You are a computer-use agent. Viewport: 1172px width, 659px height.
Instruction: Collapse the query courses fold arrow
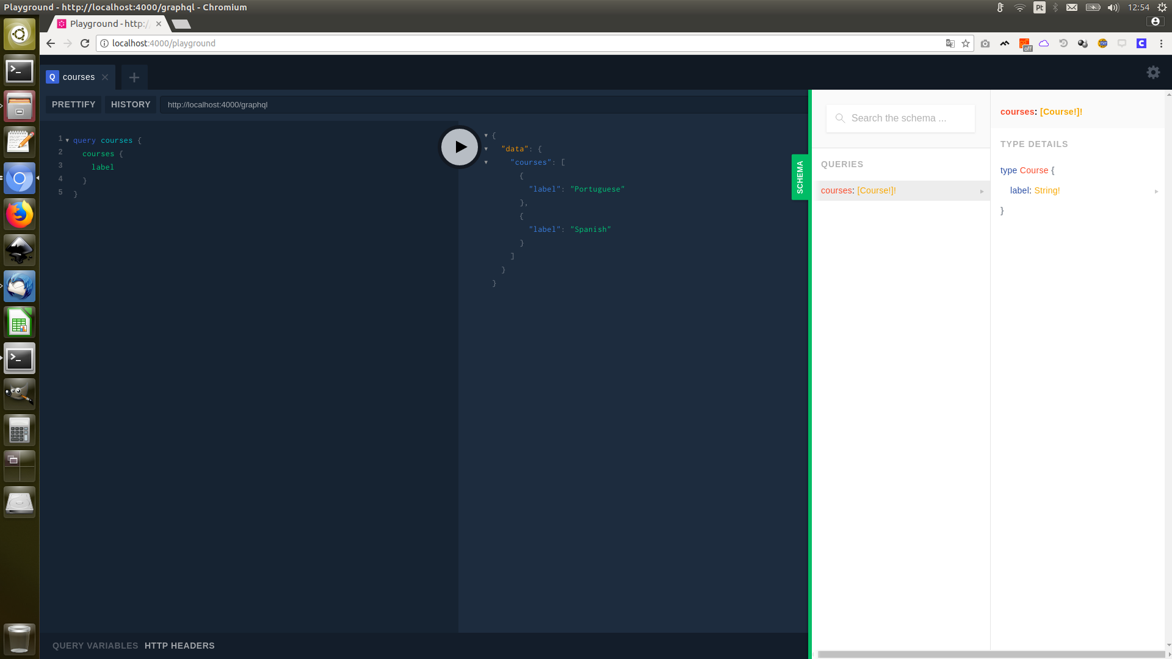pos(67,140)
